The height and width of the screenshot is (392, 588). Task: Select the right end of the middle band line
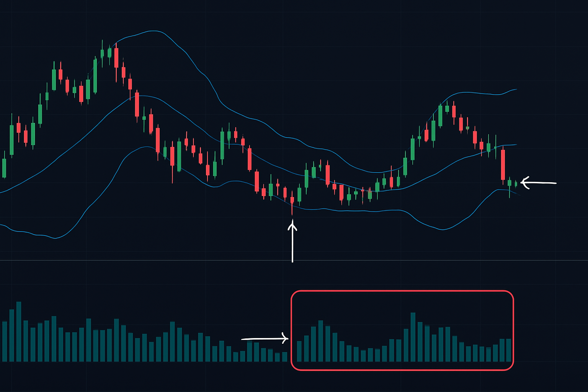click(x=515, y=145)
